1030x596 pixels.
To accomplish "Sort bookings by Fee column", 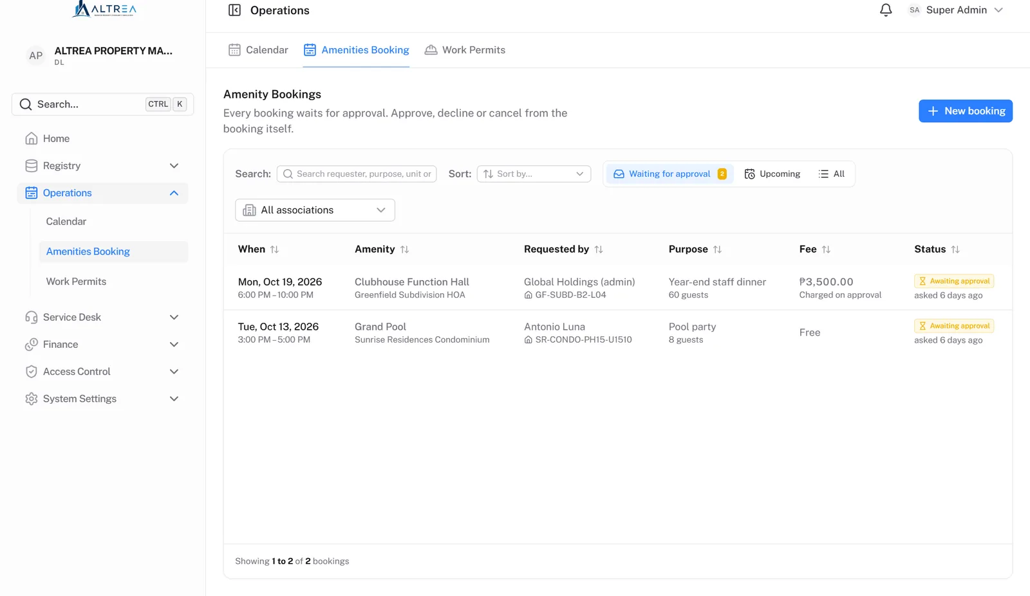I will pos(815,249).
